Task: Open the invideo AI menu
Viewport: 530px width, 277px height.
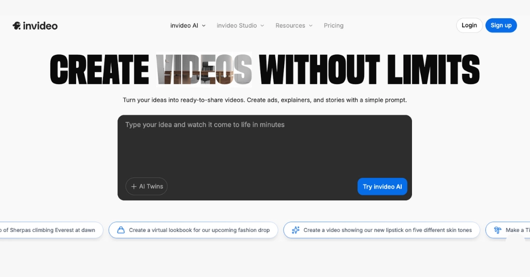Action: (x=187, y=26)
